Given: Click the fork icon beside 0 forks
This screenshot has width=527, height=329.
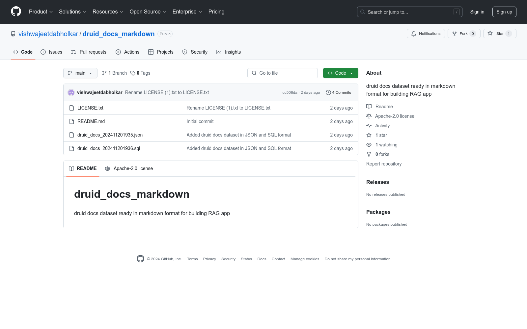Looking at the screenshot, I should pos(369,154).
